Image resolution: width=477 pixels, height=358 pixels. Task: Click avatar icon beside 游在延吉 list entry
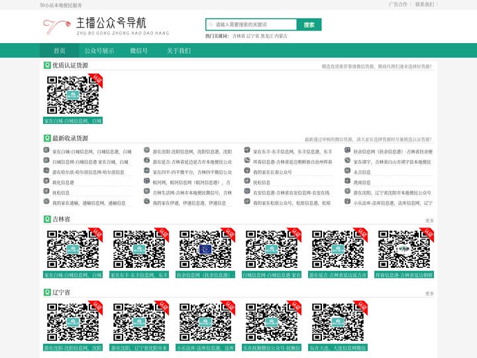tap(146, 160)
